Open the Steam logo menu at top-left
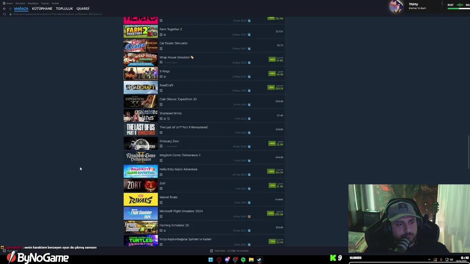 [x=4, y=3]
